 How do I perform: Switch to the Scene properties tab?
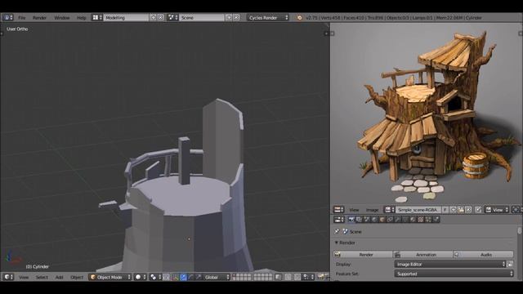point(367,220)
